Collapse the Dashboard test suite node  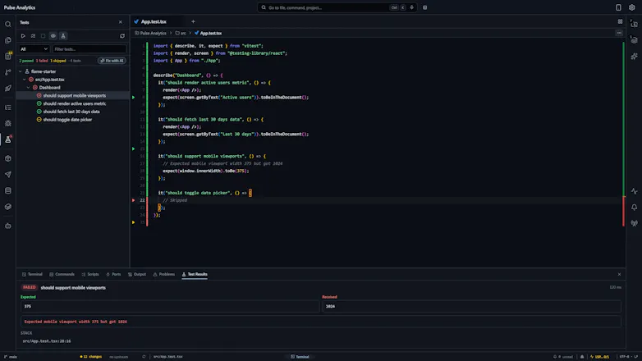(x=28, y=88)
